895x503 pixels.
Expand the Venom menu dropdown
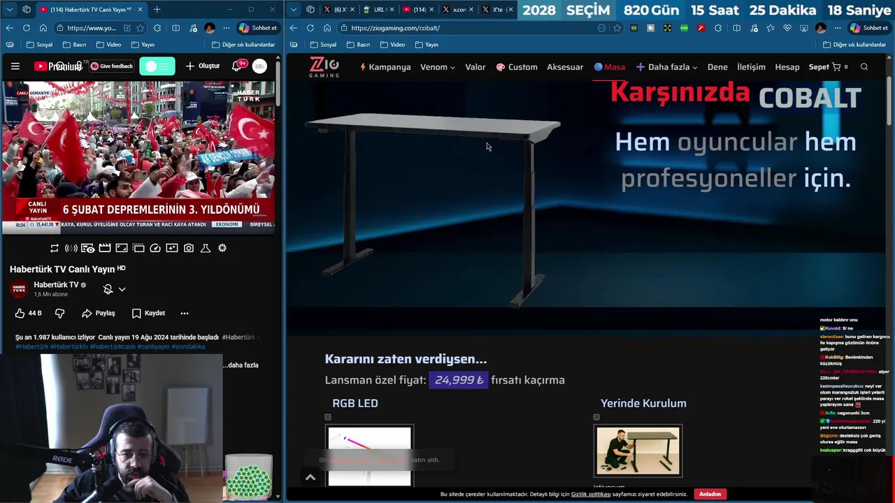coord(438,67)
